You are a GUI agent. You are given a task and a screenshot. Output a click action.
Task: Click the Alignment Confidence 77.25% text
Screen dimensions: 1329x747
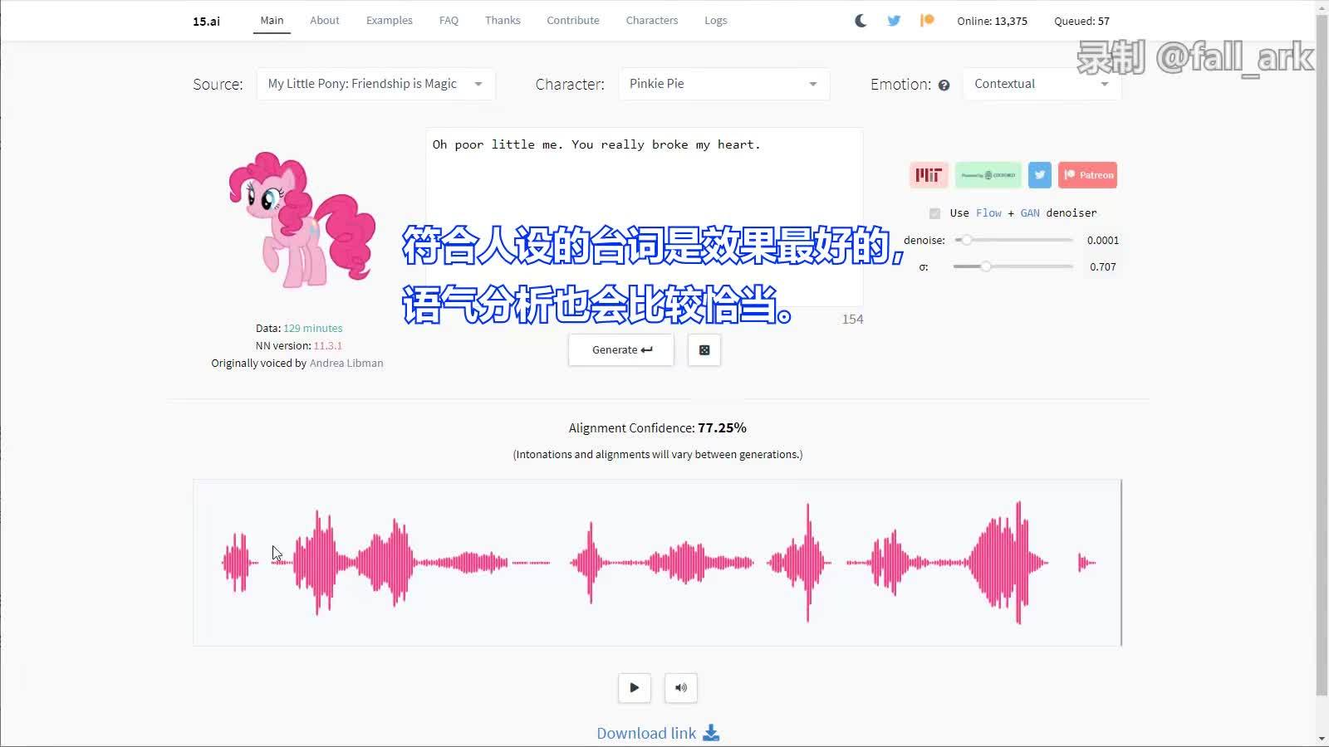(657, 428)
